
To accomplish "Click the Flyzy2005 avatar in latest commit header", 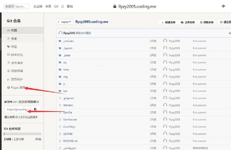I will pos(60,33).
